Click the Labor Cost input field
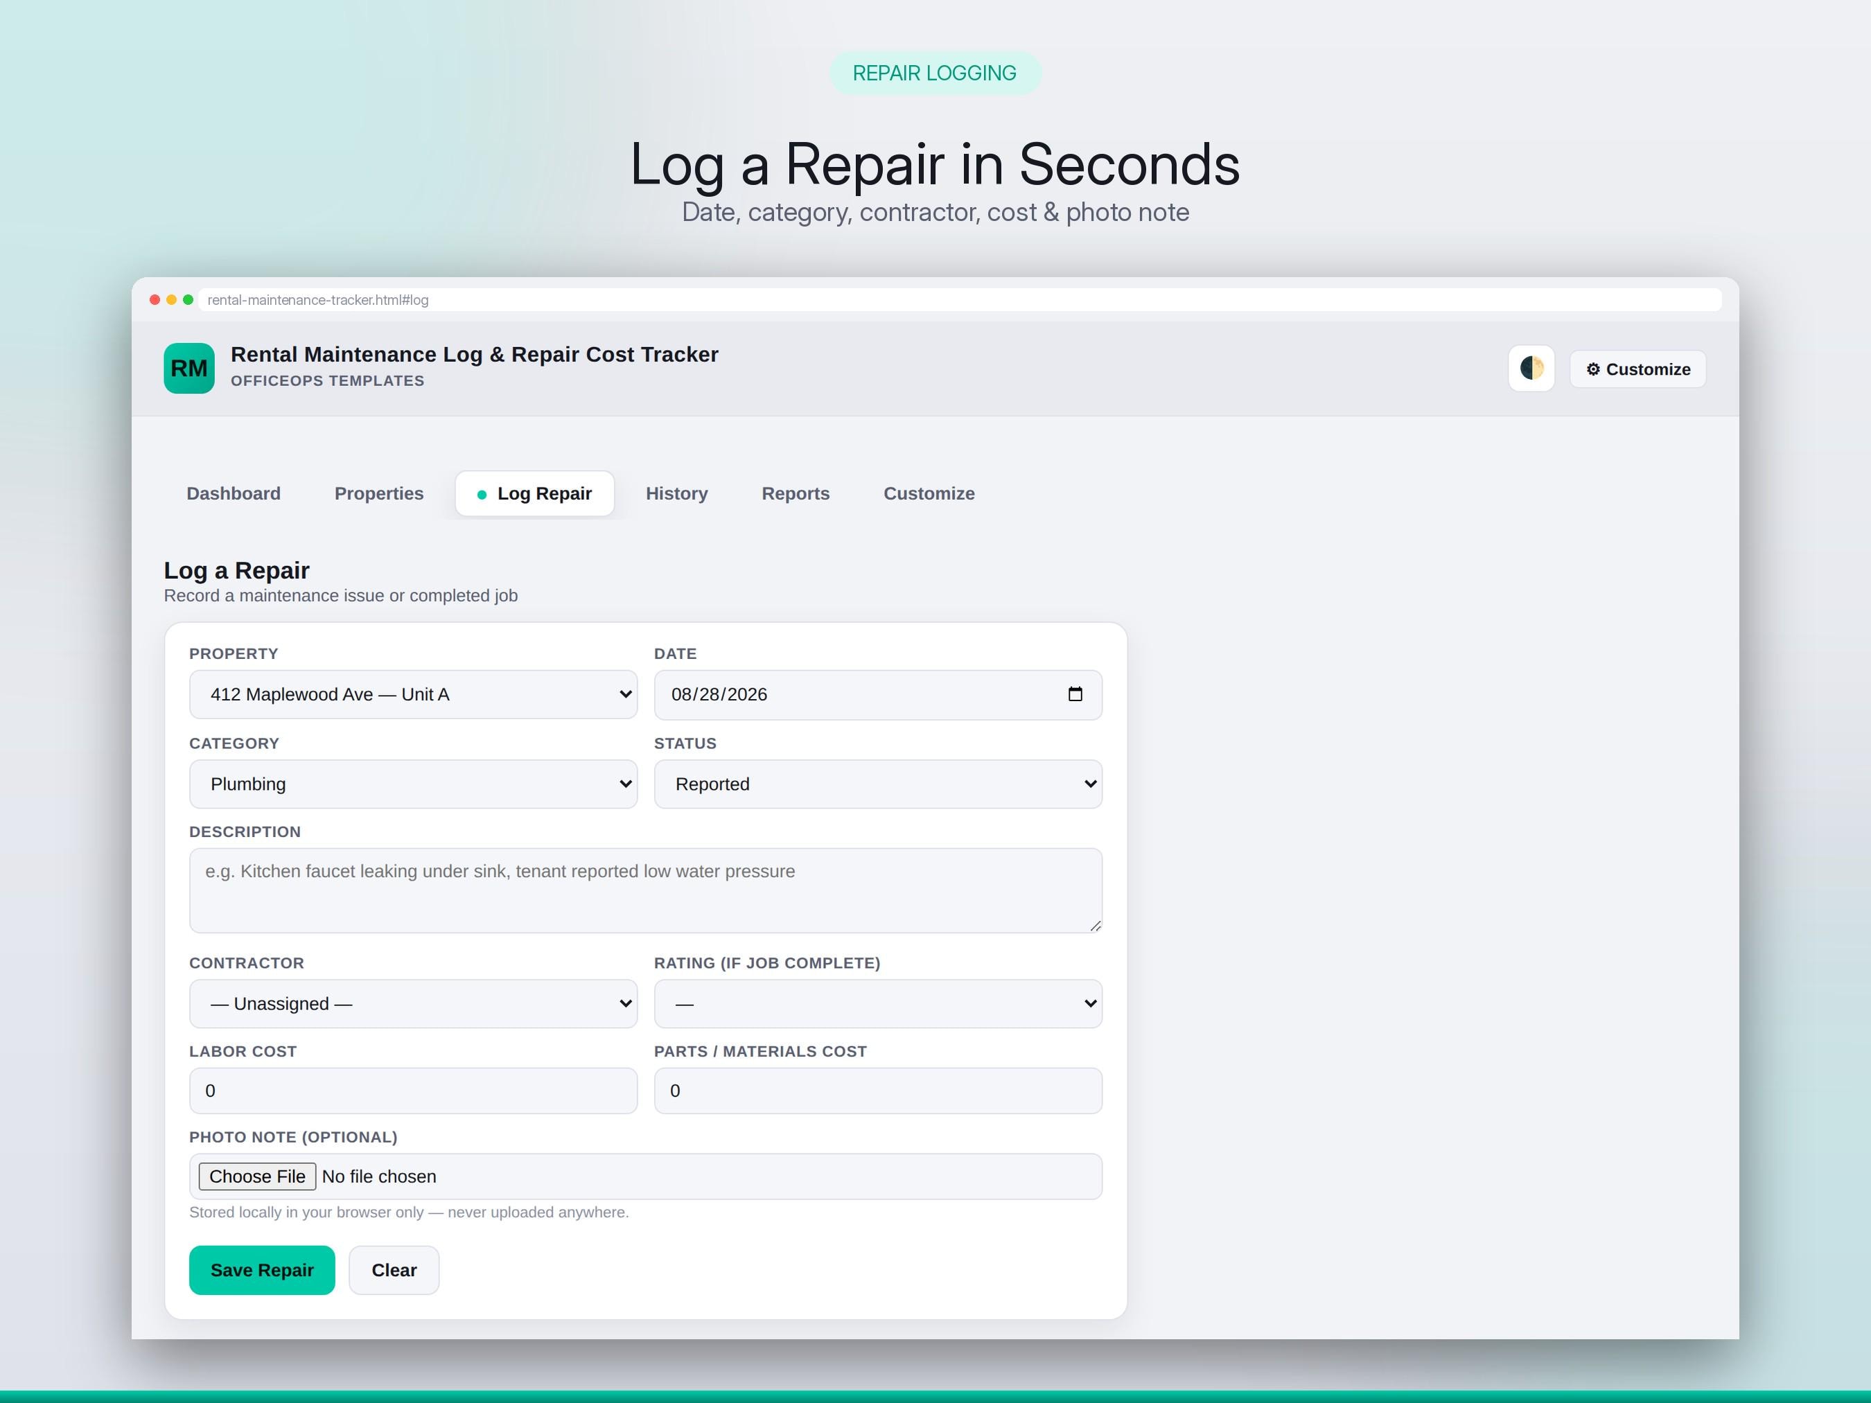This screenshot has height=1403, width=1871. 413,1091
